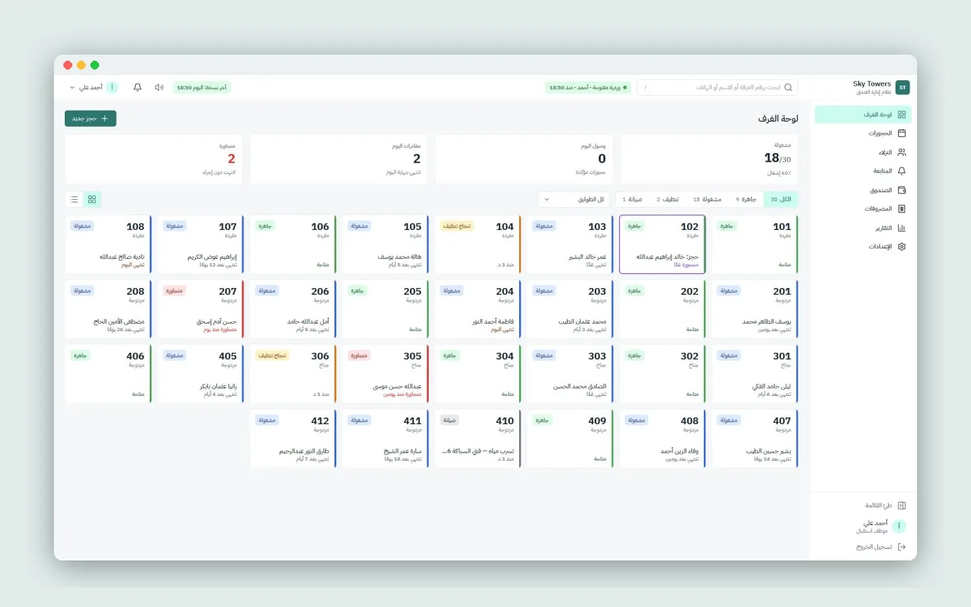Viewport: 971px width, 607px height.
Task: Click the وصول اليوم arrivals stat showing 0
Action: point(524,159)
